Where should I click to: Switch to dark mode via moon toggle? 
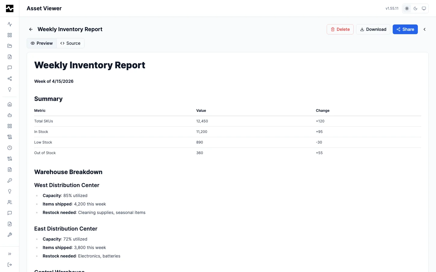coord(415,8)
